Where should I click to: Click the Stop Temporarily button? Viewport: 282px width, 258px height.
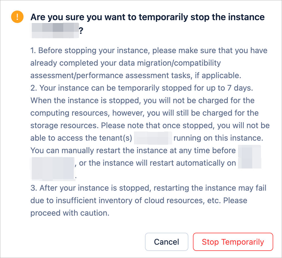pos(233,242)
